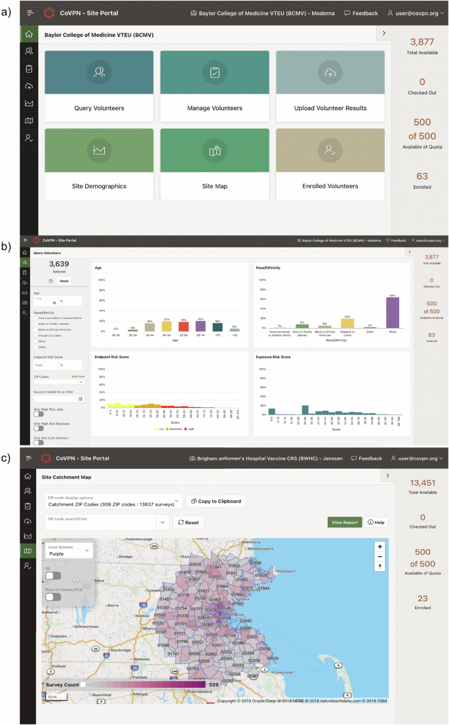Click Help button on catchment map
Screen dimensions: 449x725
point(376,522)
